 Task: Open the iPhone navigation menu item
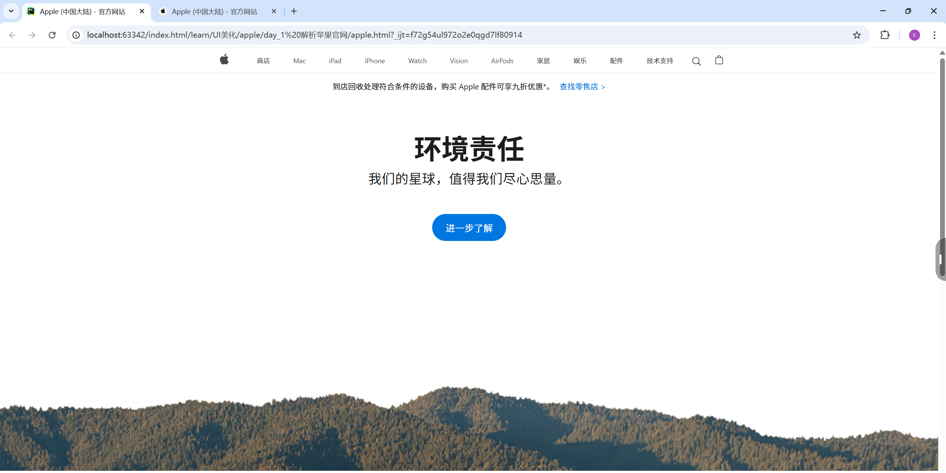374,61
